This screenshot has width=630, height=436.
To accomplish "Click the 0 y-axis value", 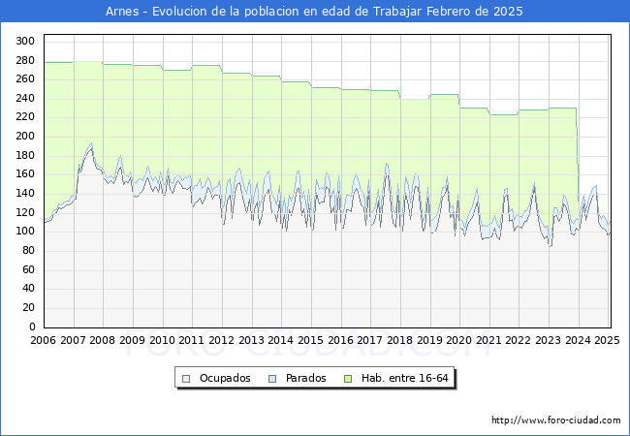I will [x=32, y=327].
